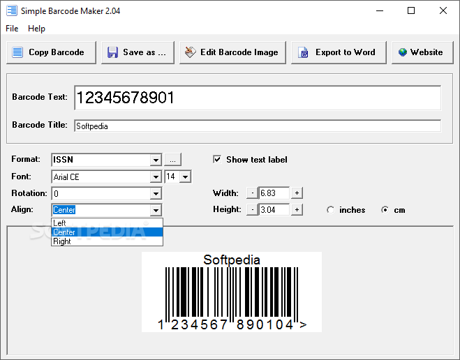460x360 pixels.
Task: Open format options ellipsis button
Action: (173, 160)
